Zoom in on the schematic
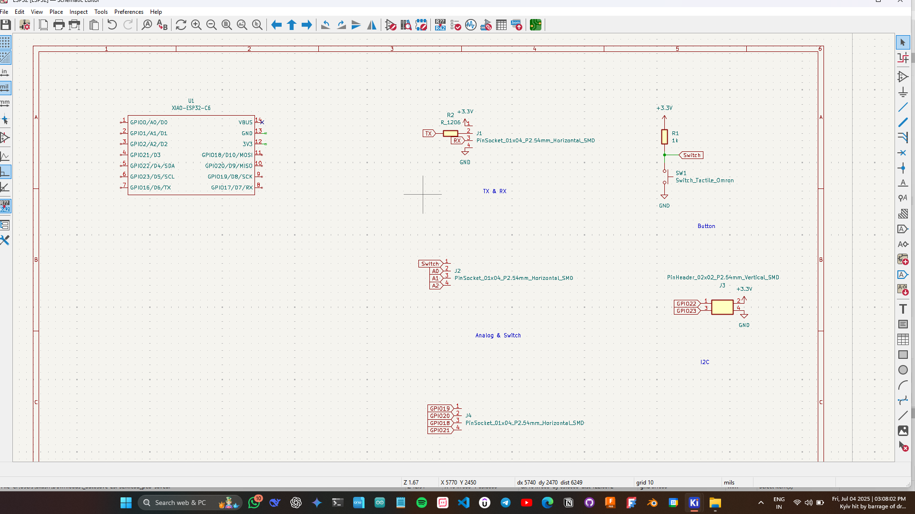The image size is (915, 514). pos(196,25)
